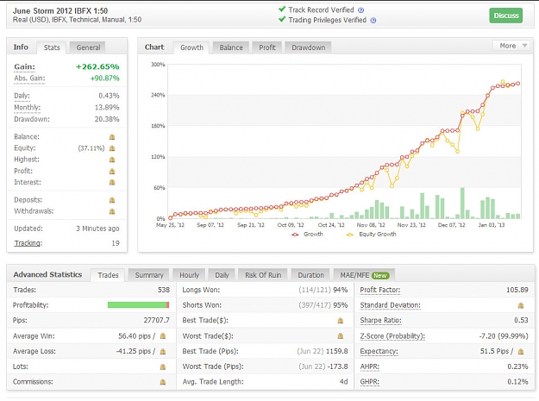Click the lock icon next to Withdrawals
The height and width of the screenshot is (401, 539).
112,211
